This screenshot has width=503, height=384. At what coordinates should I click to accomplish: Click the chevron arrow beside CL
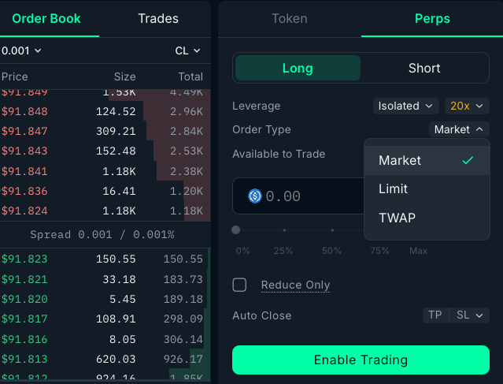click(197, 50)
